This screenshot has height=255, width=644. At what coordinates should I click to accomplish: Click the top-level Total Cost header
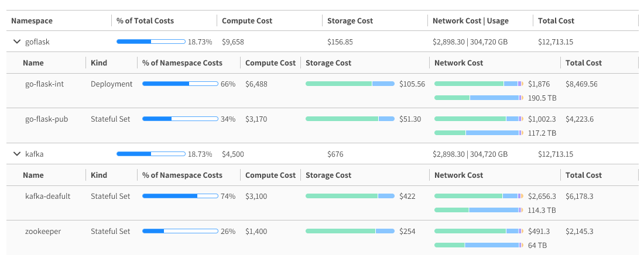(556, 21)
